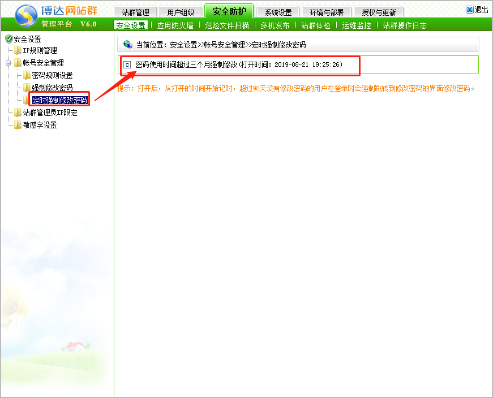Open 强制修改密码 in the tree
The height and width of the screenshot is (398, 493).
coord(52,88)
